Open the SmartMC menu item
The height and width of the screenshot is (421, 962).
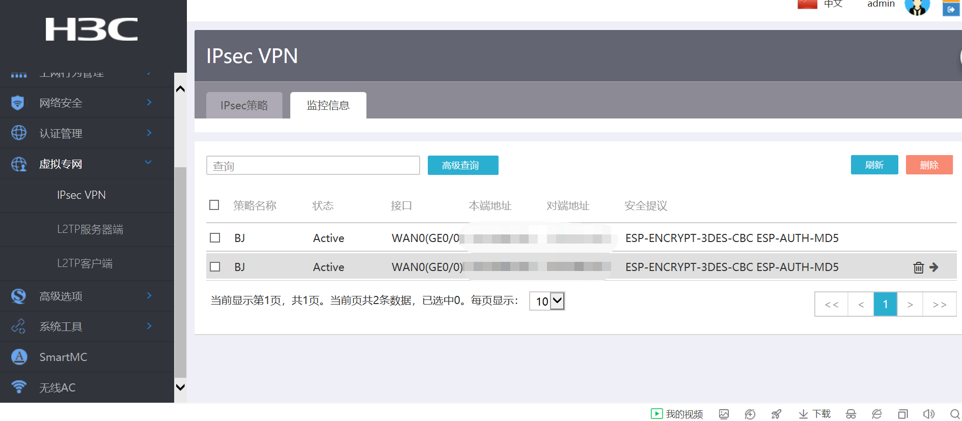click(64, 357)
